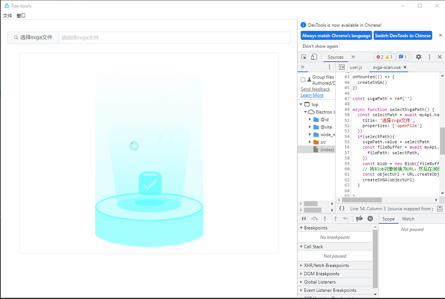Click the step over debugger icon
This screenshot has height=299, width=445.
(x=314, y=219)
